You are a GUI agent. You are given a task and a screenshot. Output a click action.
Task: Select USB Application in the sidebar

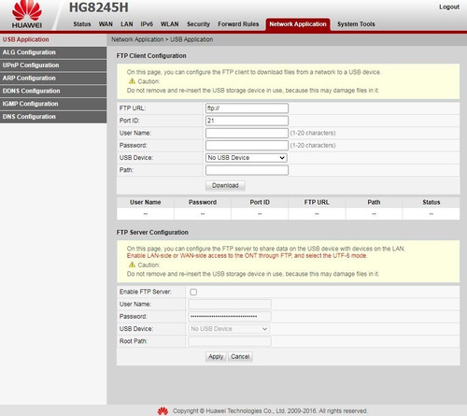(53, 39)
